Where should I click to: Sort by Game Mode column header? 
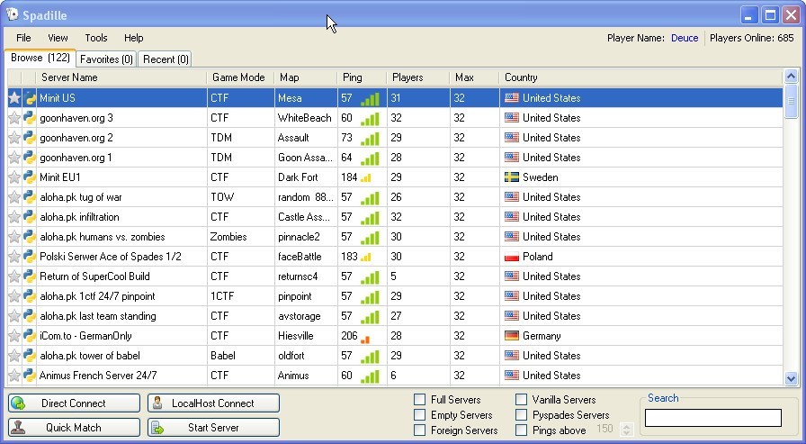[240, 77]
